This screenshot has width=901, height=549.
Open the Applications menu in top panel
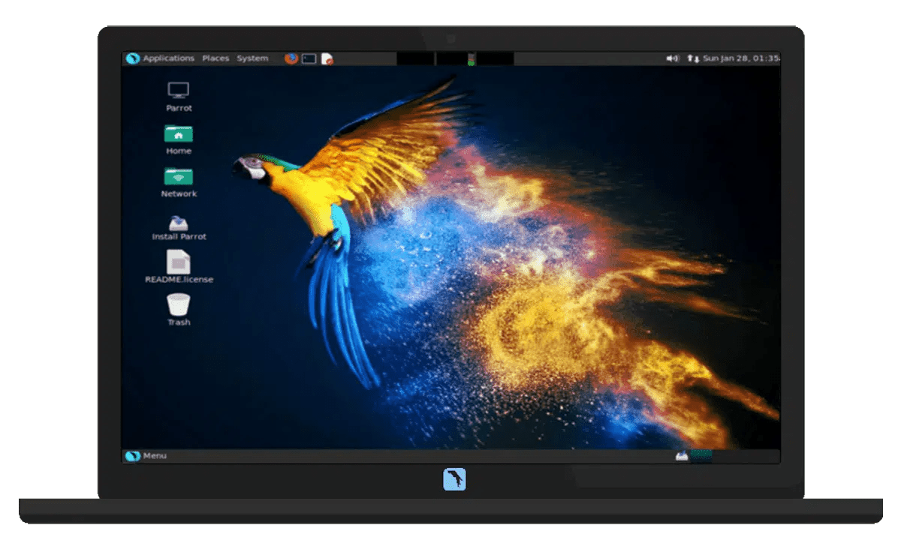(x=168, y=58)
